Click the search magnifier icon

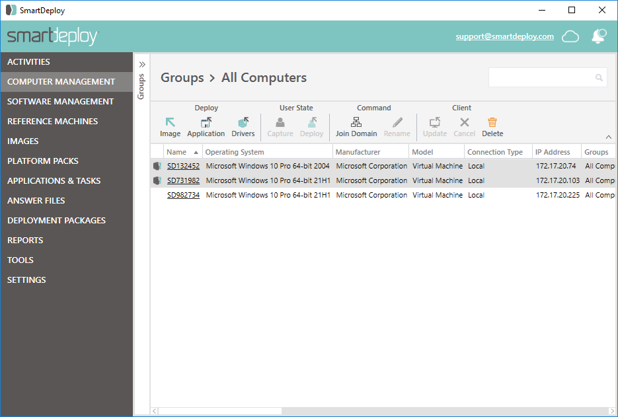pyautogui.click(x=599, y=77)
